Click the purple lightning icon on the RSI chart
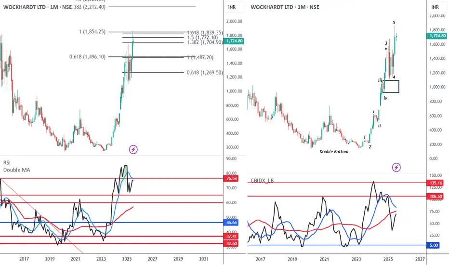449x265 pixels. click(133, 149)
